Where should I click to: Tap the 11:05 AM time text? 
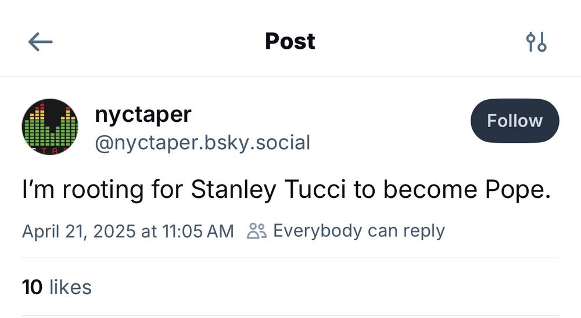(198, 232)
